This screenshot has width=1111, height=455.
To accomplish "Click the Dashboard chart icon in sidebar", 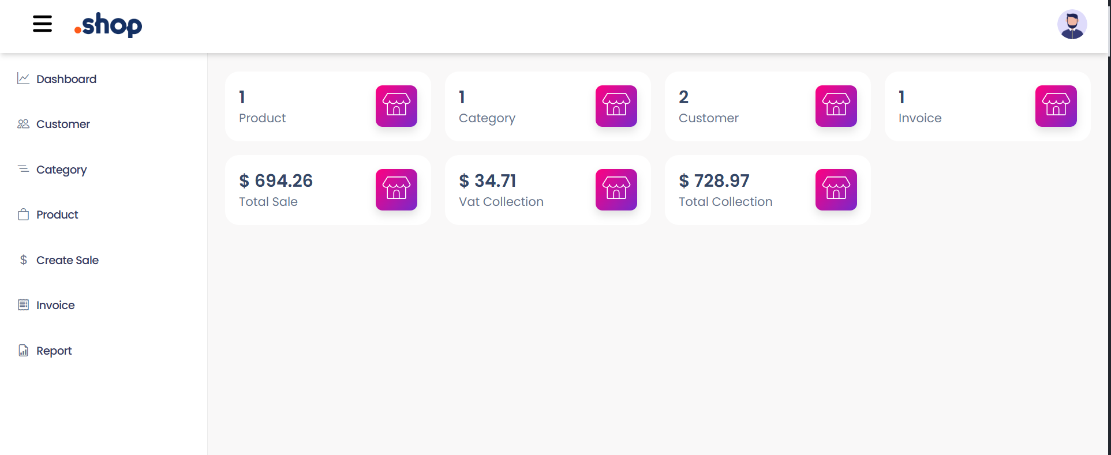I will pos(23,78).
